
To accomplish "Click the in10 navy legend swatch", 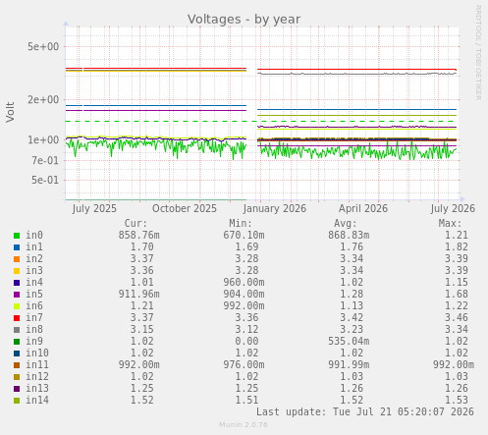I will 17,353.
